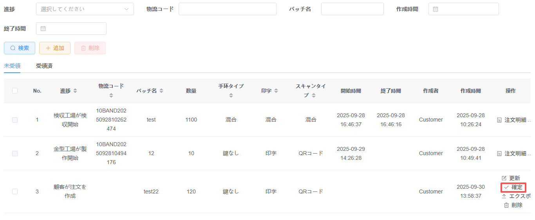Sort by 印字 column arrows
The image size is (535, 220).
tap(276, 91)
